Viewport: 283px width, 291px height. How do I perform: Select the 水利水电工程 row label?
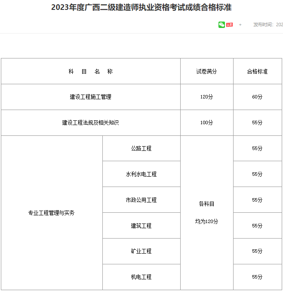click(141, 174)
